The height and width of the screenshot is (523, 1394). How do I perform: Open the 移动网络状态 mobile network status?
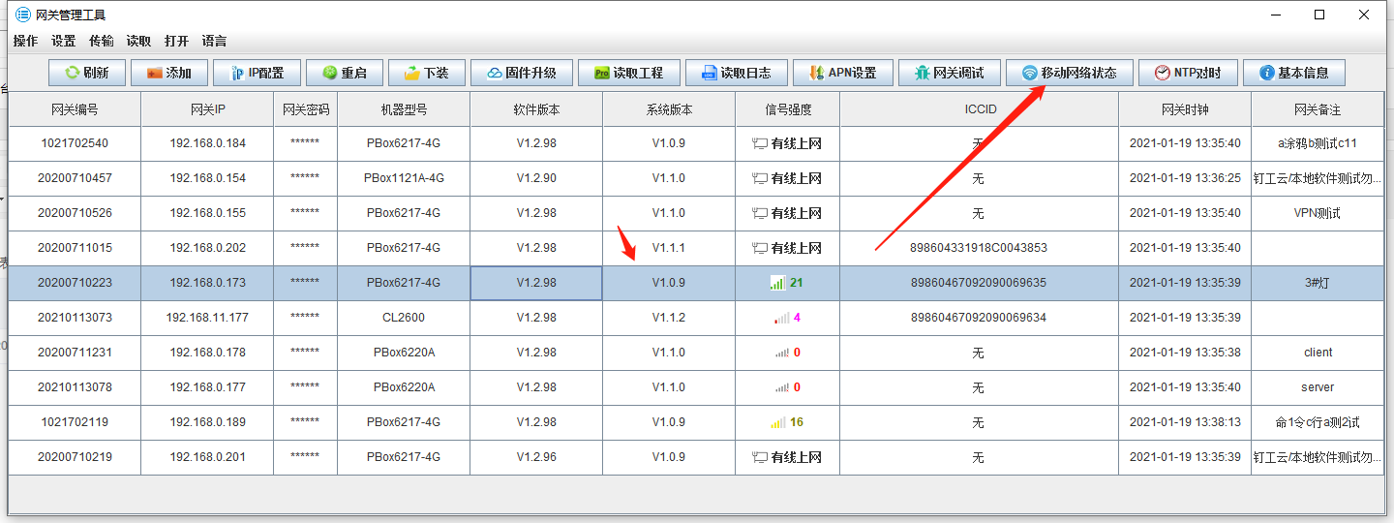click(x=1069, y=73)
